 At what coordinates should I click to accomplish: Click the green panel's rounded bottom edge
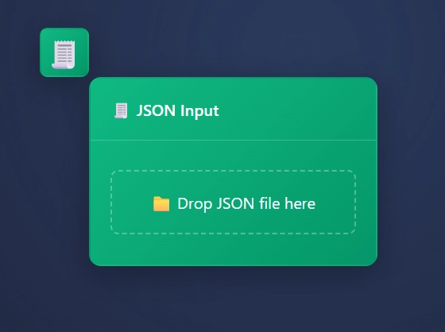pyautogui.click(x=234, y=265)
